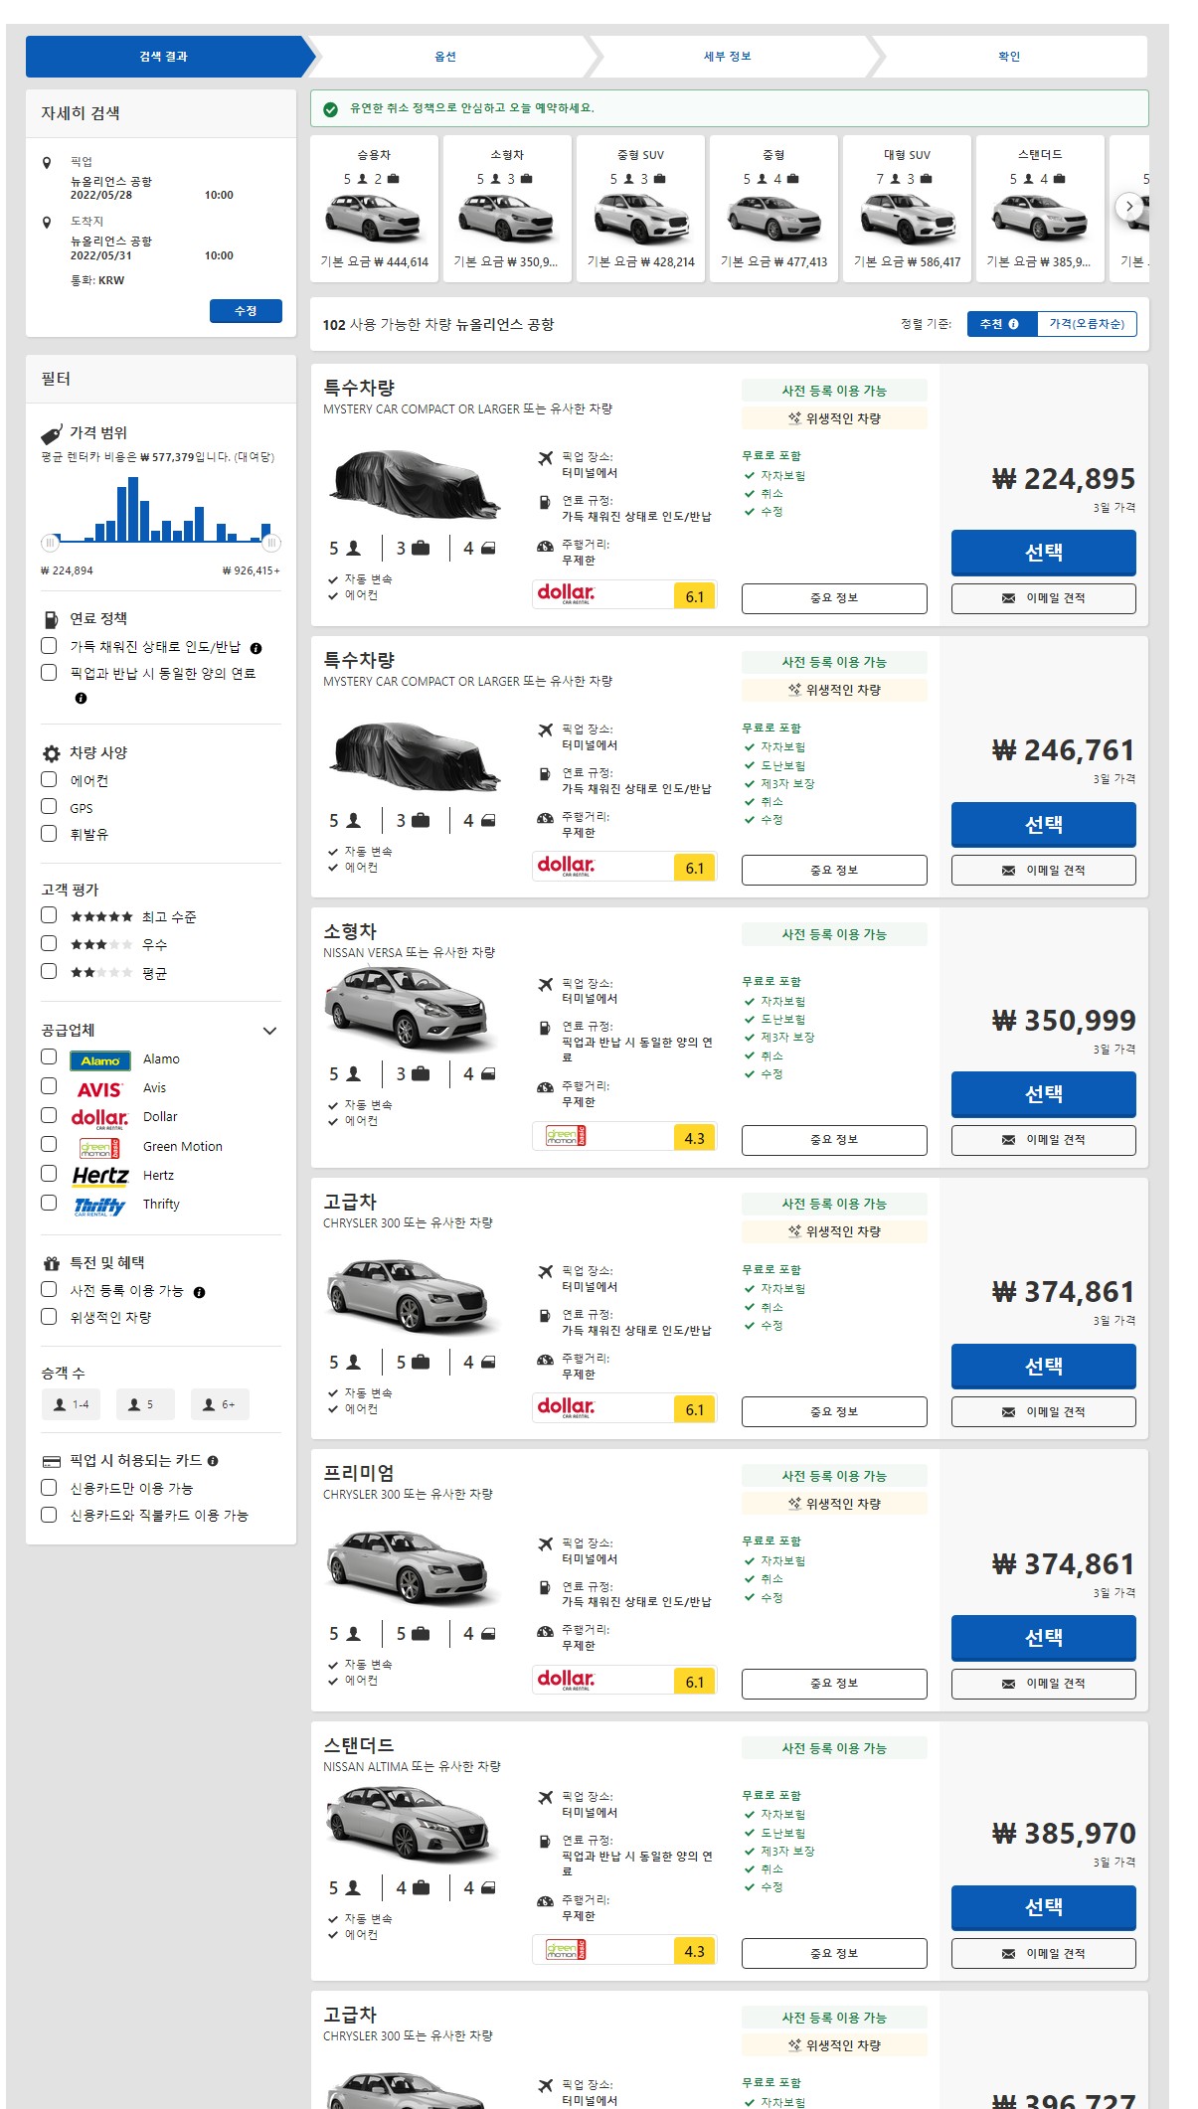Filter passengers by 1-4 button
1198x2109 pixels.
click(71, 1405)
